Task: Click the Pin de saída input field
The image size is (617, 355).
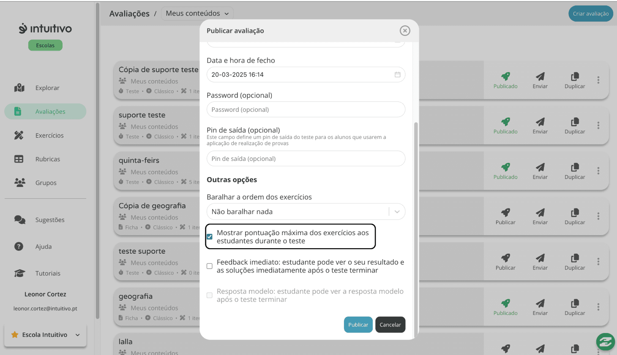Action: pyautogui.click(x=306, y=159)
